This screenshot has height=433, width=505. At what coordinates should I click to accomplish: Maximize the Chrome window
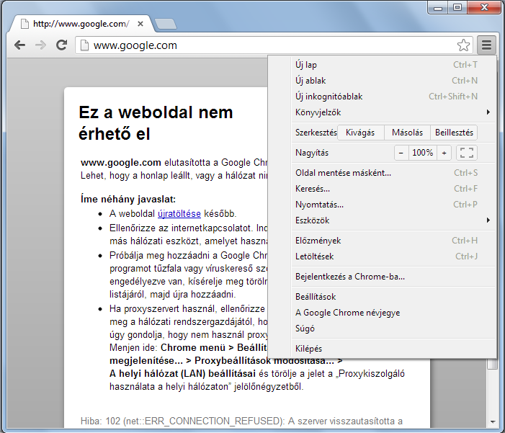coord(457,8)
